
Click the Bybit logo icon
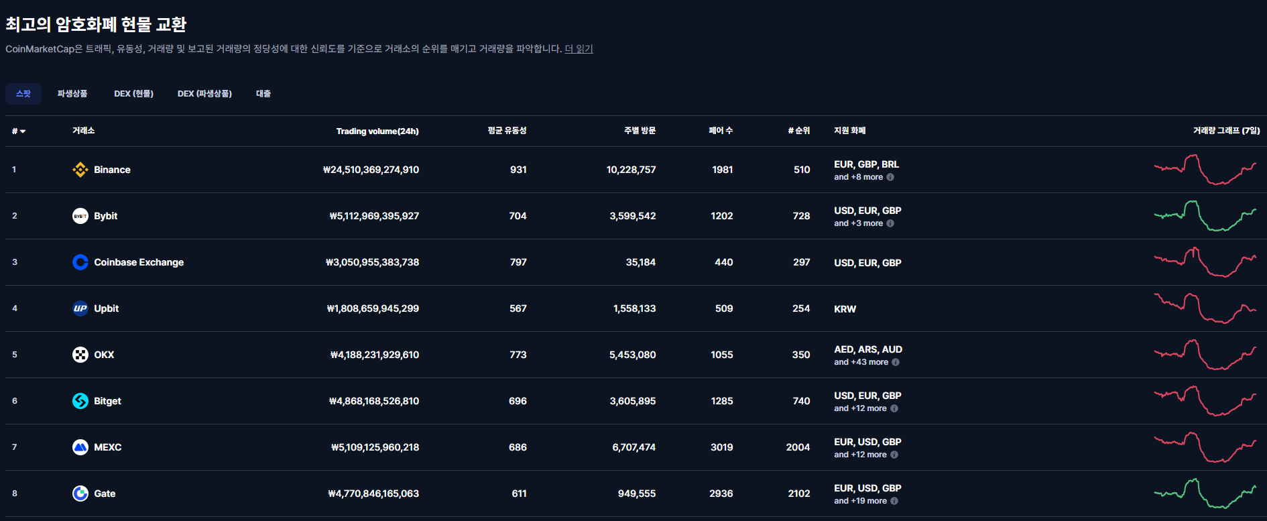tap(80, 216)
